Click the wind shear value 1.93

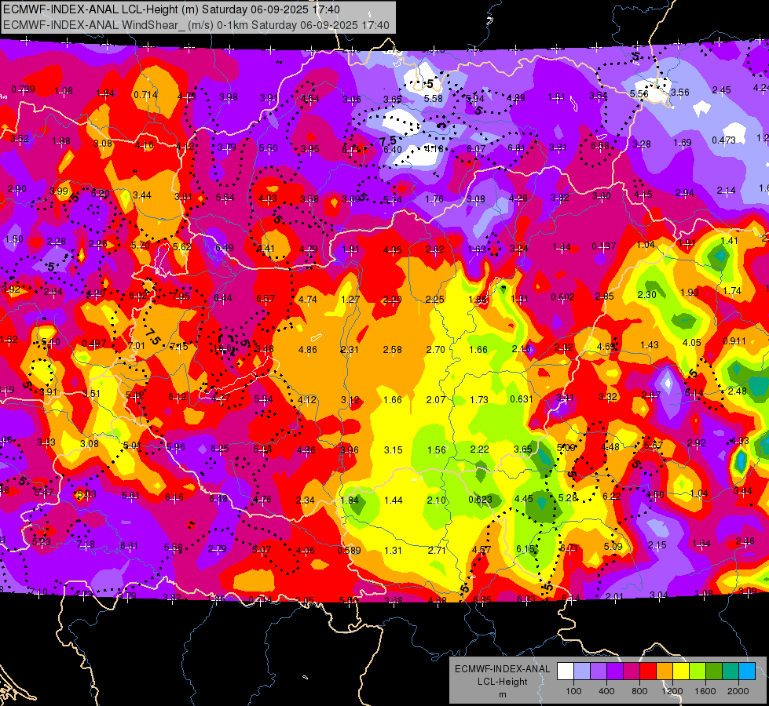click(690, 292)
